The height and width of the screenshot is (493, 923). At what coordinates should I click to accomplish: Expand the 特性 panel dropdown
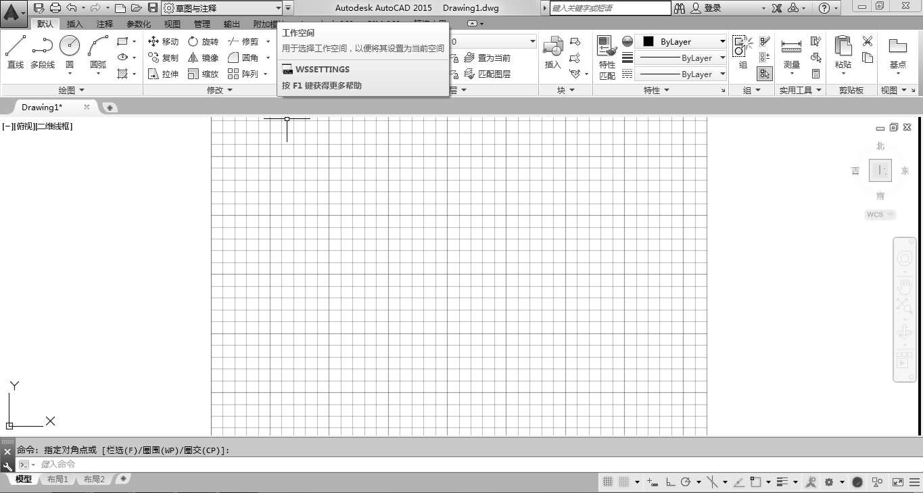pyautogui.click(x=656, y=90)
